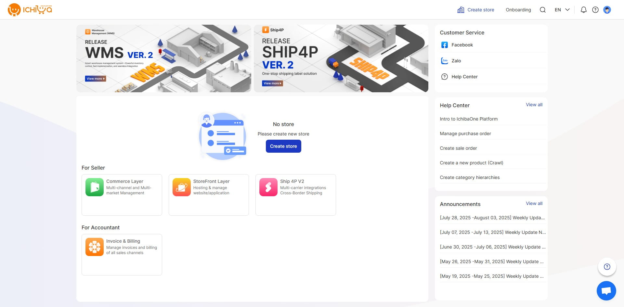Open Onboarding in the top navigation
Screen dimensions: 624x307
[x=518, y=10]
